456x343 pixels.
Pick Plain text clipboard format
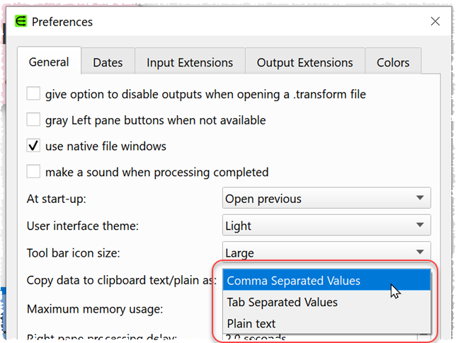326,323
